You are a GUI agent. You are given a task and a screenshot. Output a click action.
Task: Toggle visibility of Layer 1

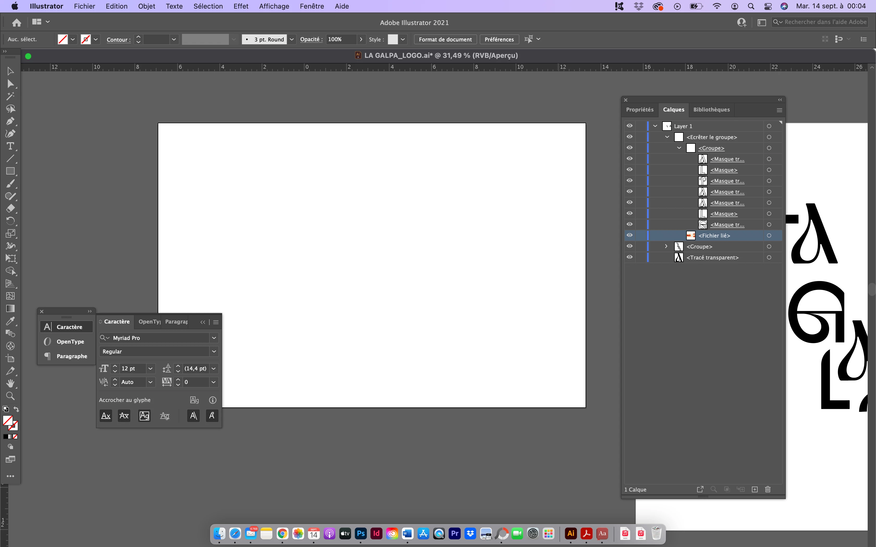(629, 126)
